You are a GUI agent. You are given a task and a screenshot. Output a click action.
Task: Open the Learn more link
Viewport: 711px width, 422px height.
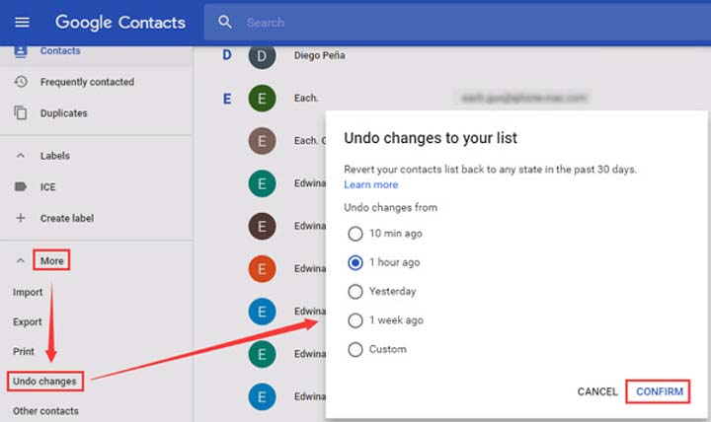(371, 184)
